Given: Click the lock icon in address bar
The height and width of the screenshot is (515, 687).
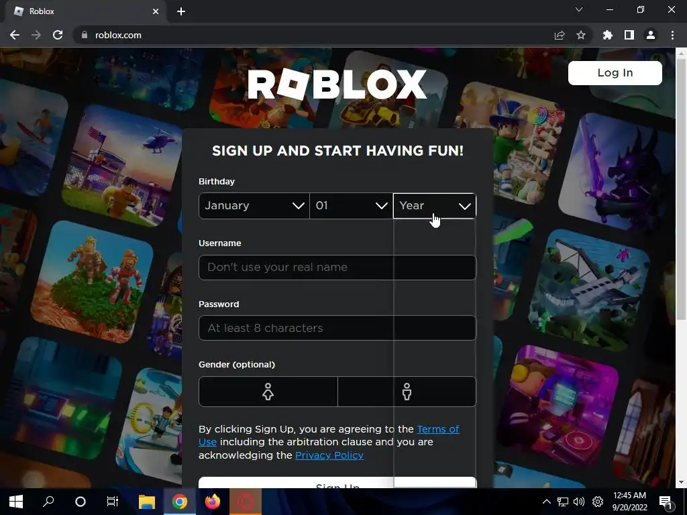Looking at the screenshot, I should coord(85,35).
